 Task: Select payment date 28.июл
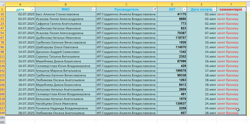pos(202,113)
